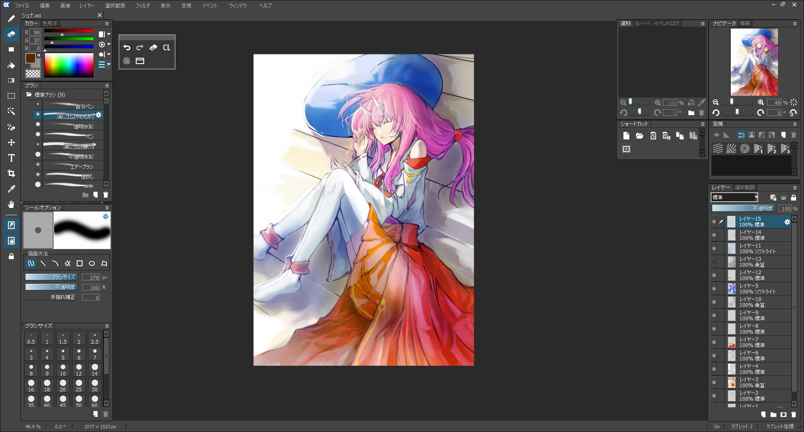Viewport: 804px width, 432px height.
Task: Select the parallel lines ruler
Action: coord(718,149)
